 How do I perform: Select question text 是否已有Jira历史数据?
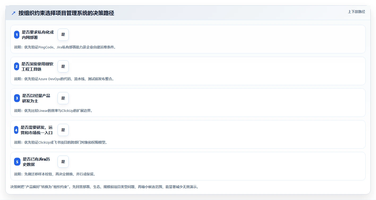(36, 162)
